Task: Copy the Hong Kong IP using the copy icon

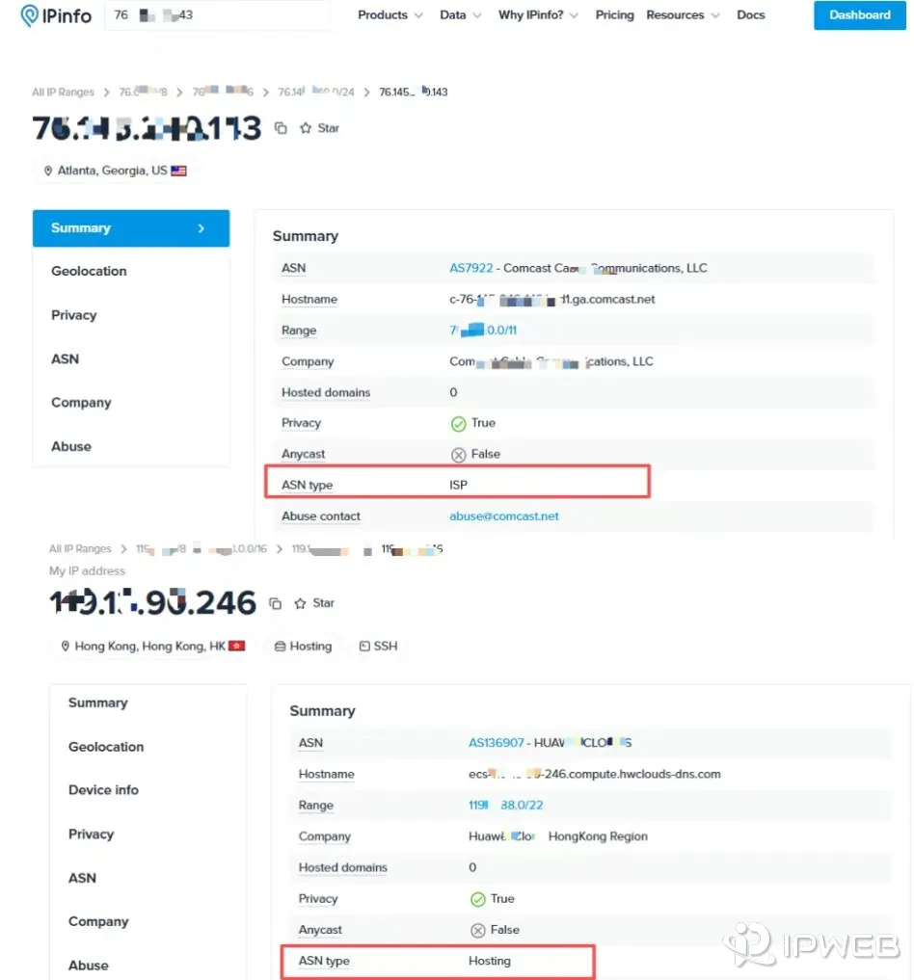Action: pos(273,601)
